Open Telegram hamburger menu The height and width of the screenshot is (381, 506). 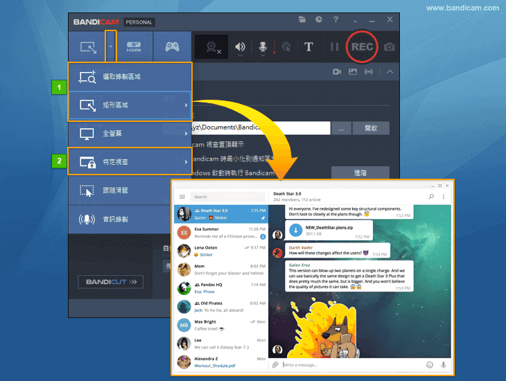[x=182, y=197]
